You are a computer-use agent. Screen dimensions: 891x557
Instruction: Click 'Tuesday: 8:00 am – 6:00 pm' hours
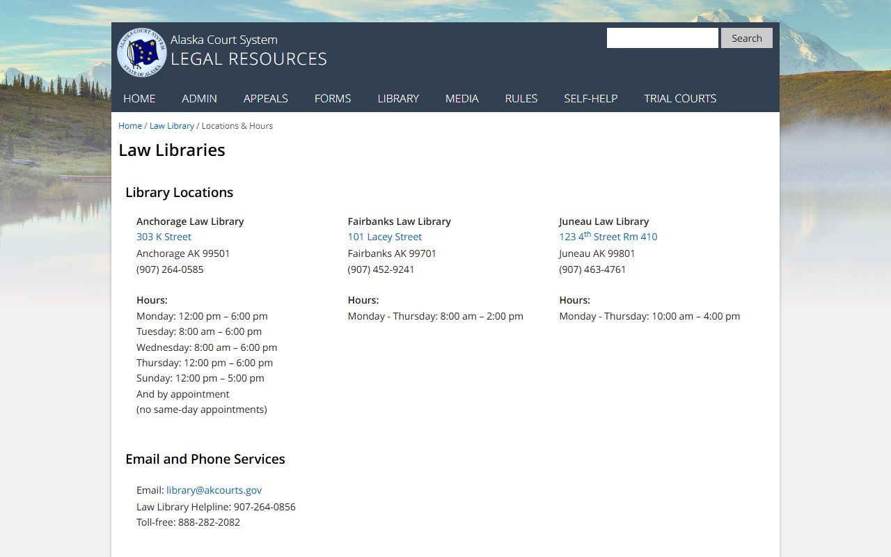199,331
